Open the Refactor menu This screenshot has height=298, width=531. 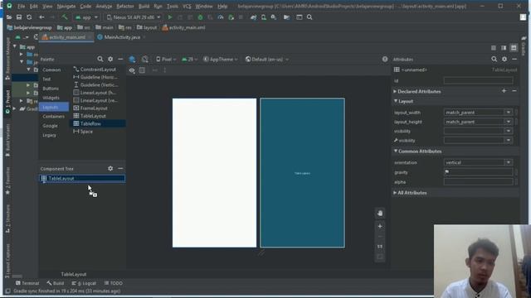pyautogui.click(x=125, y=6)
